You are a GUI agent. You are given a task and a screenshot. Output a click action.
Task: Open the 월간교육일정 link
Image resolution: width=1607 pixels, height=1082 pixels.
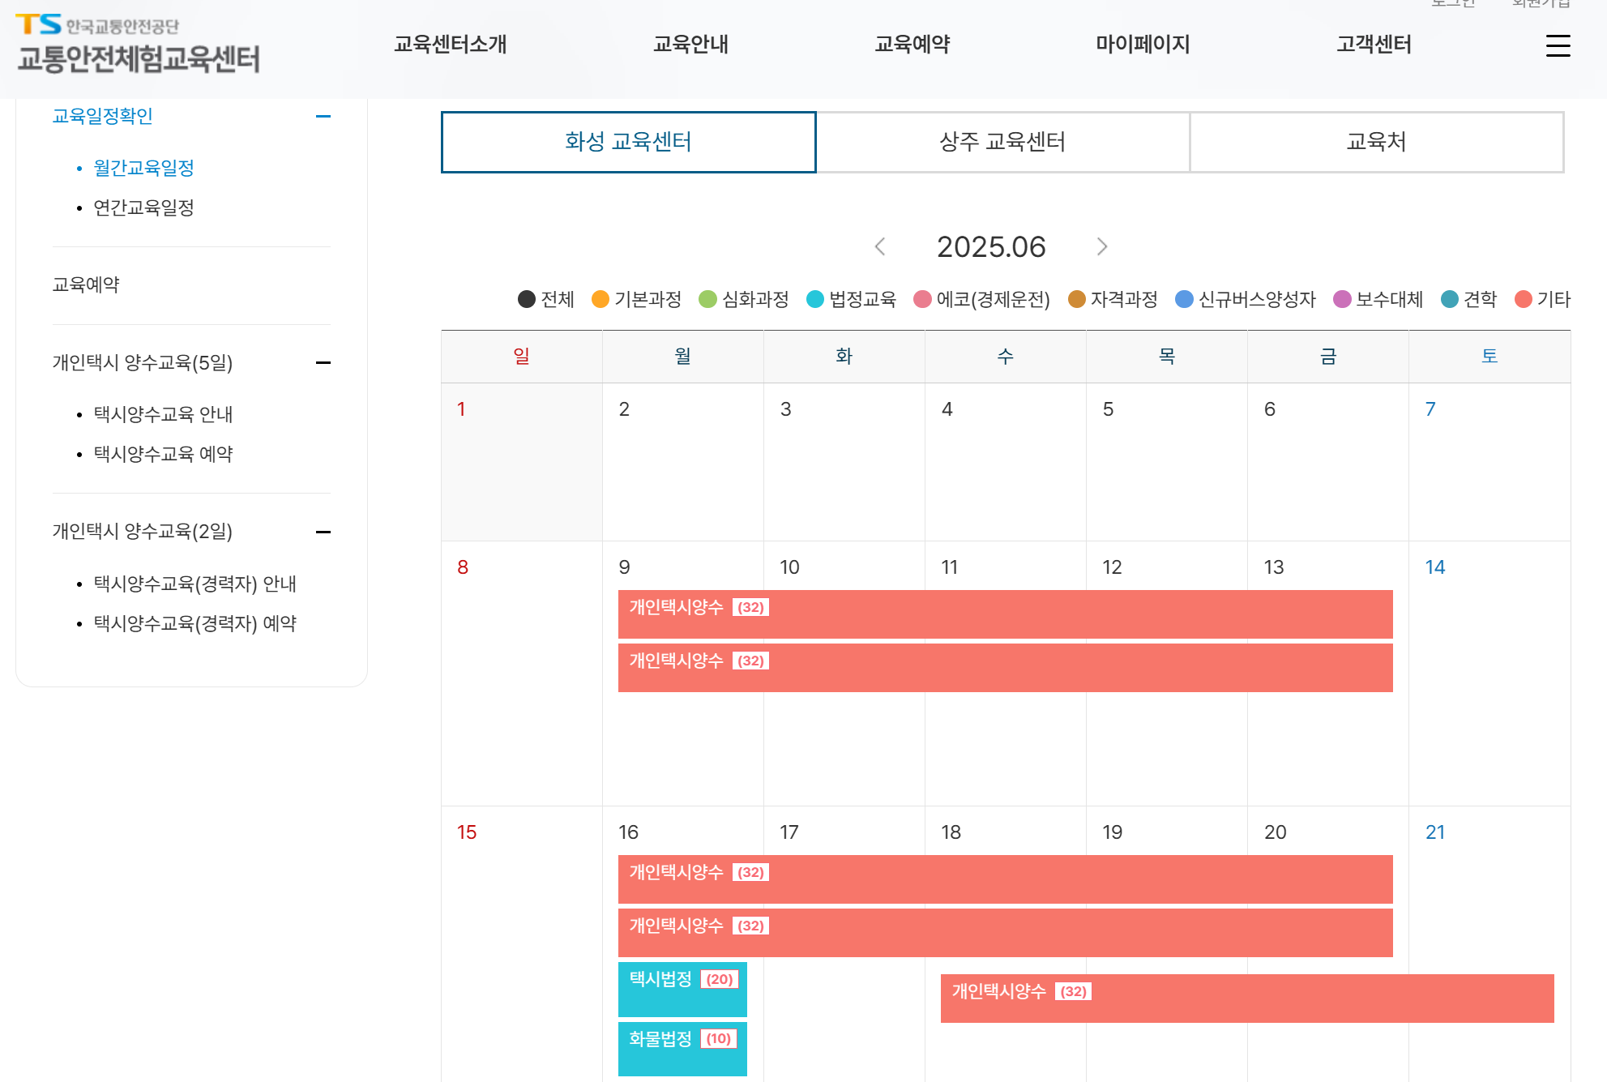[143, 168]
